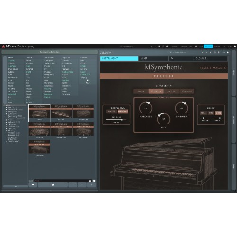Open the FX tab
237x237 pixels.
tap(181, 58)
